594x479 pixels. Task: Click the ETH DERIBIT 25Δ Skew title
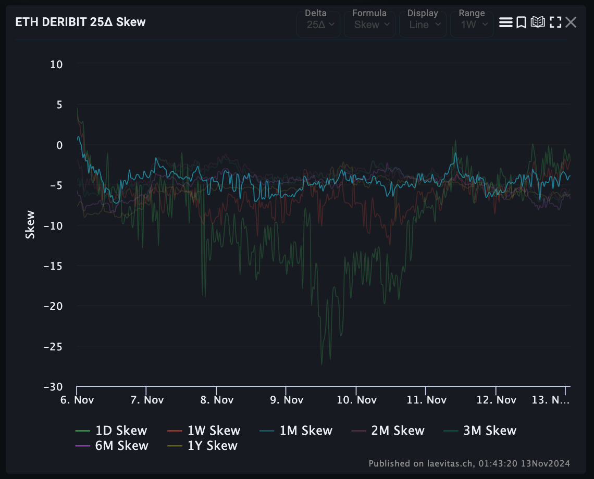tap(80, 22)
